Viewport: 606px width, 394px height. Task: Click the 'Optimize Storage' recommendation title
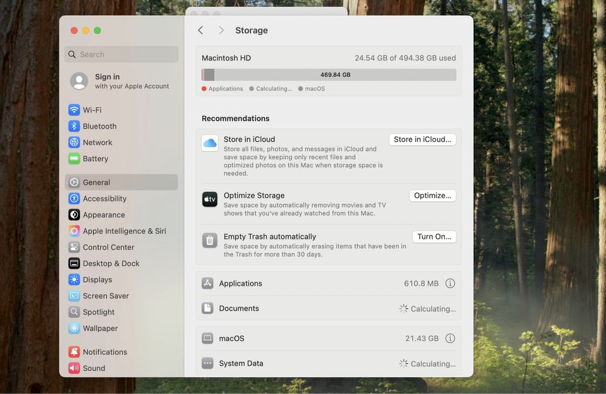click(x=254, y=195)
